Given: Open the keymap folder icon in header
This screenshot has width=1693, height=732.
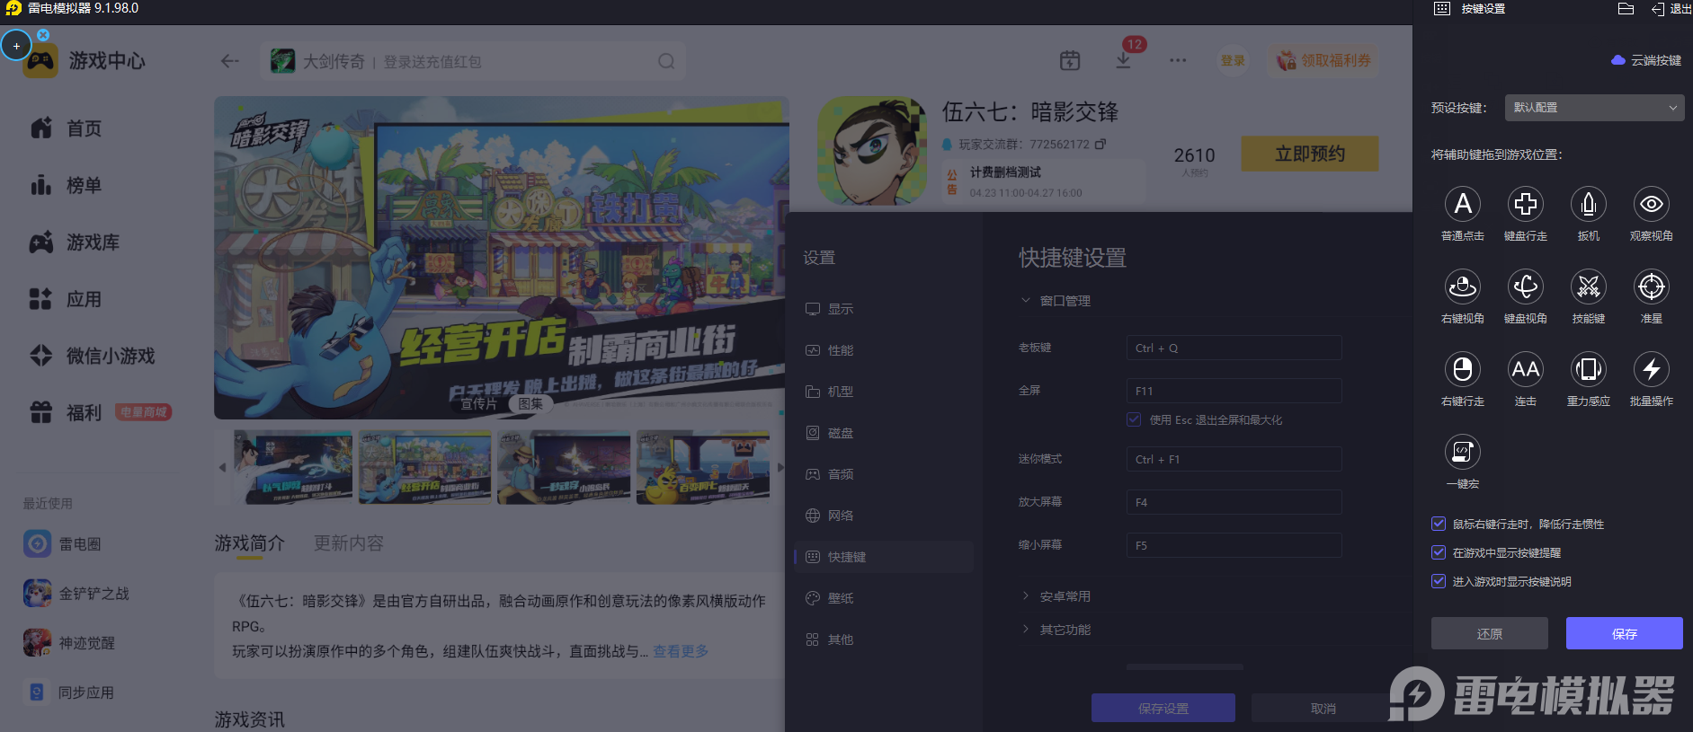Looking at the screenshot, I should (1626, 9).
